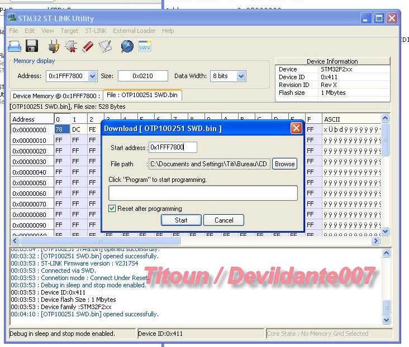Viewport: 409px width, 347px height.
Task: Click the Full chip erase eraser icon
Action: (88, 47)
